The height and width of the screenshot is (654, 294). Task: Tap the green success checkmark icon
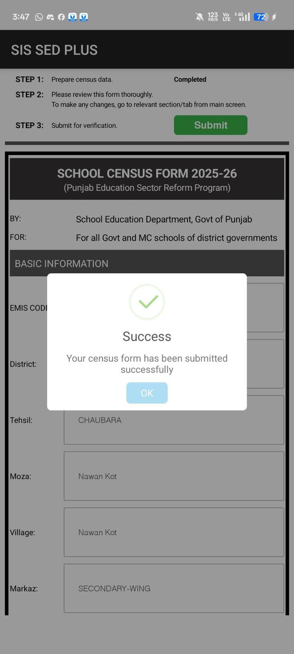pyautogui.click(x=147, y=302)
